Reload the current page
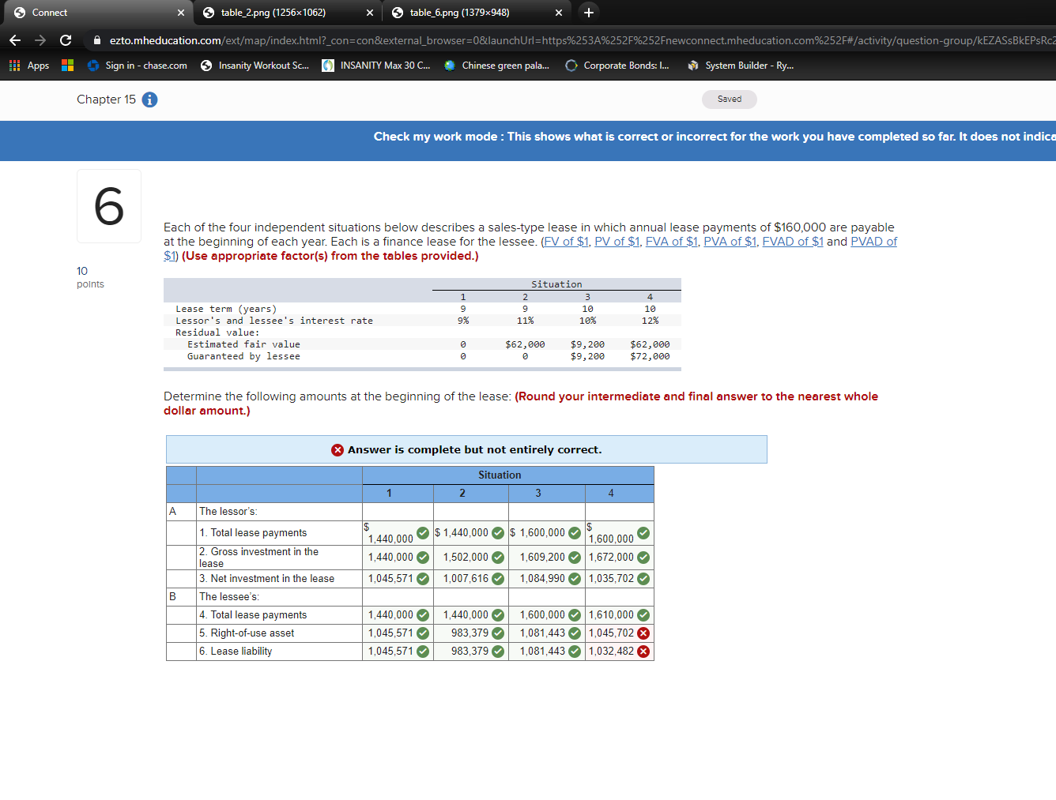Viewport: 1056px width, 800px height. pyautogui.click(x=66, y=40)
